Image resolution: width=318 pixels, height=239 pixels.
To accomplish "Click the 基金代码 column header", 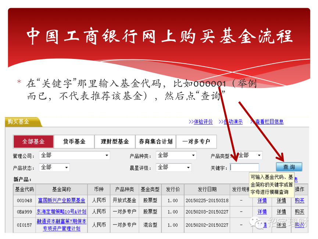I will (x=24, y=189).
